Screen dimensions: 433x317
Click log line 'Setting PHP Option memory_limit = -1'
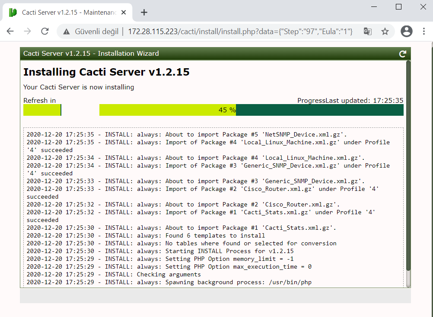pos(160,259)
